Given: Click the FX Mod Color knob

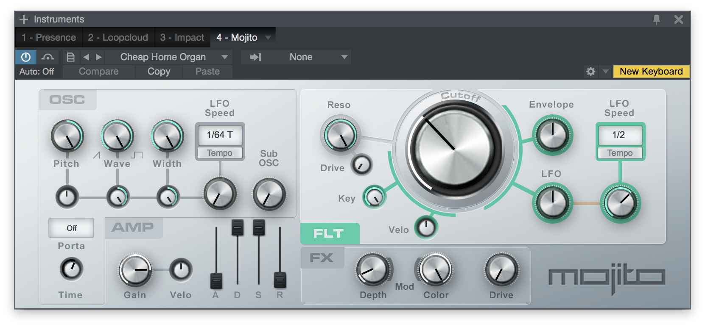Looking at the screenshot, I should (436, 269).
